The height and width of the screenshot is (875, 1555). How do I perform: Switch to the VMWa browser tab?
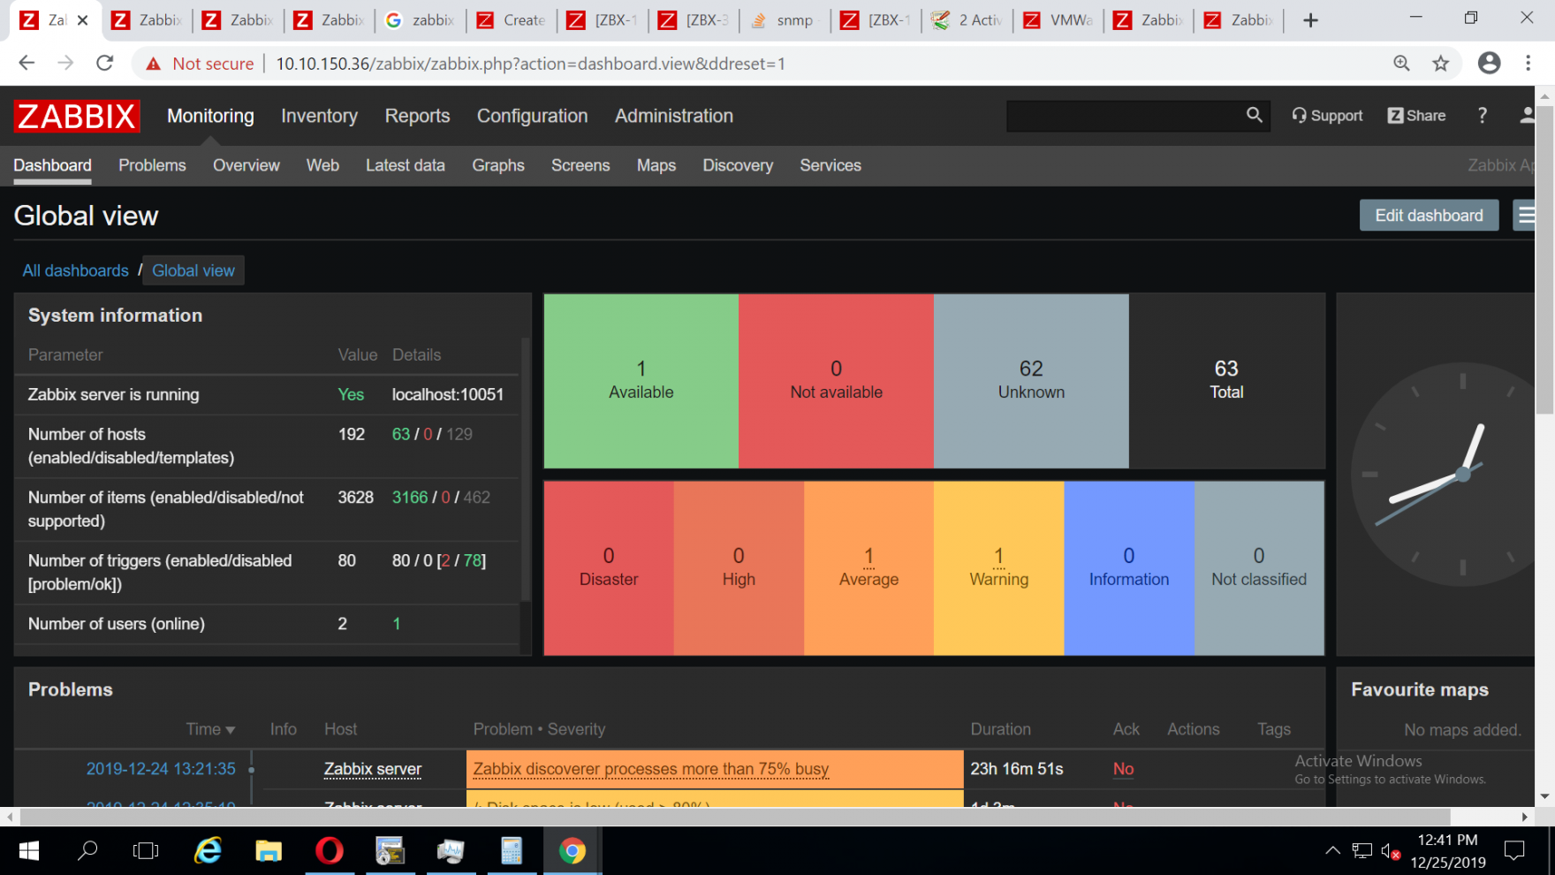(x=1058, y=20)
